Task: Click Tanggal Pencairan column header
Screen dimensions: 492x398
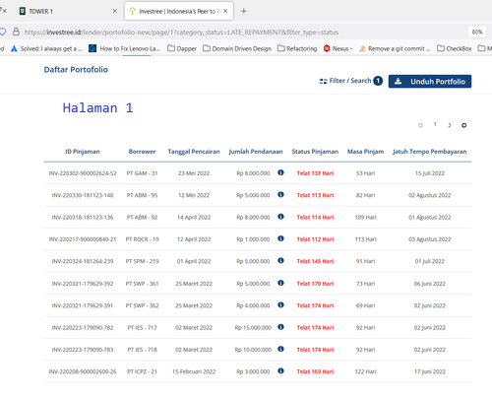Action: [x=194, y=152]
